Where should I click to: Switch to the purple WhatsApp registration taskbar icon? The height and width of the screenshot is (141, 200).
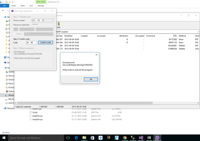point(157,138)
